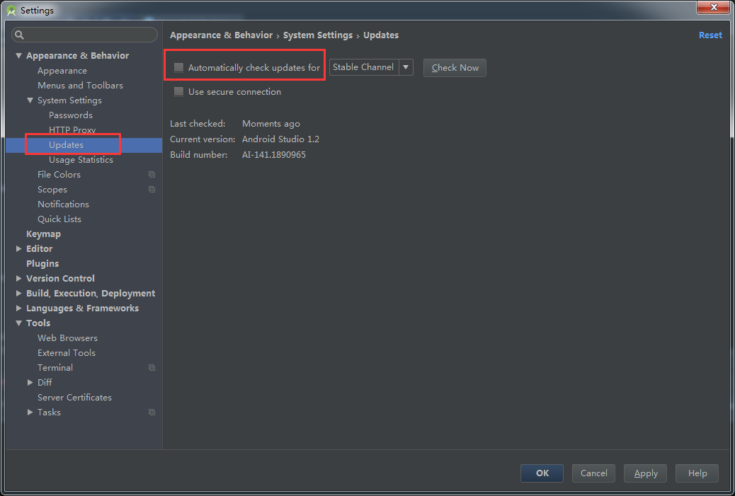Image resolution: width=735 pixels, height=496 pixels.
Task: Open Notifications settings
Action: coord(63,204)
